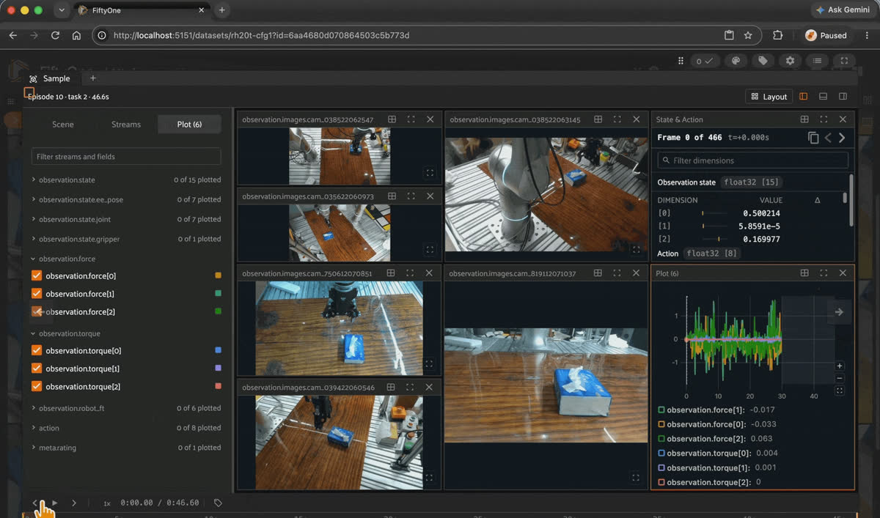This screenshot has width=880, height=518.
Task: Open display settings gear icon
Action: [x=790, y=61]
